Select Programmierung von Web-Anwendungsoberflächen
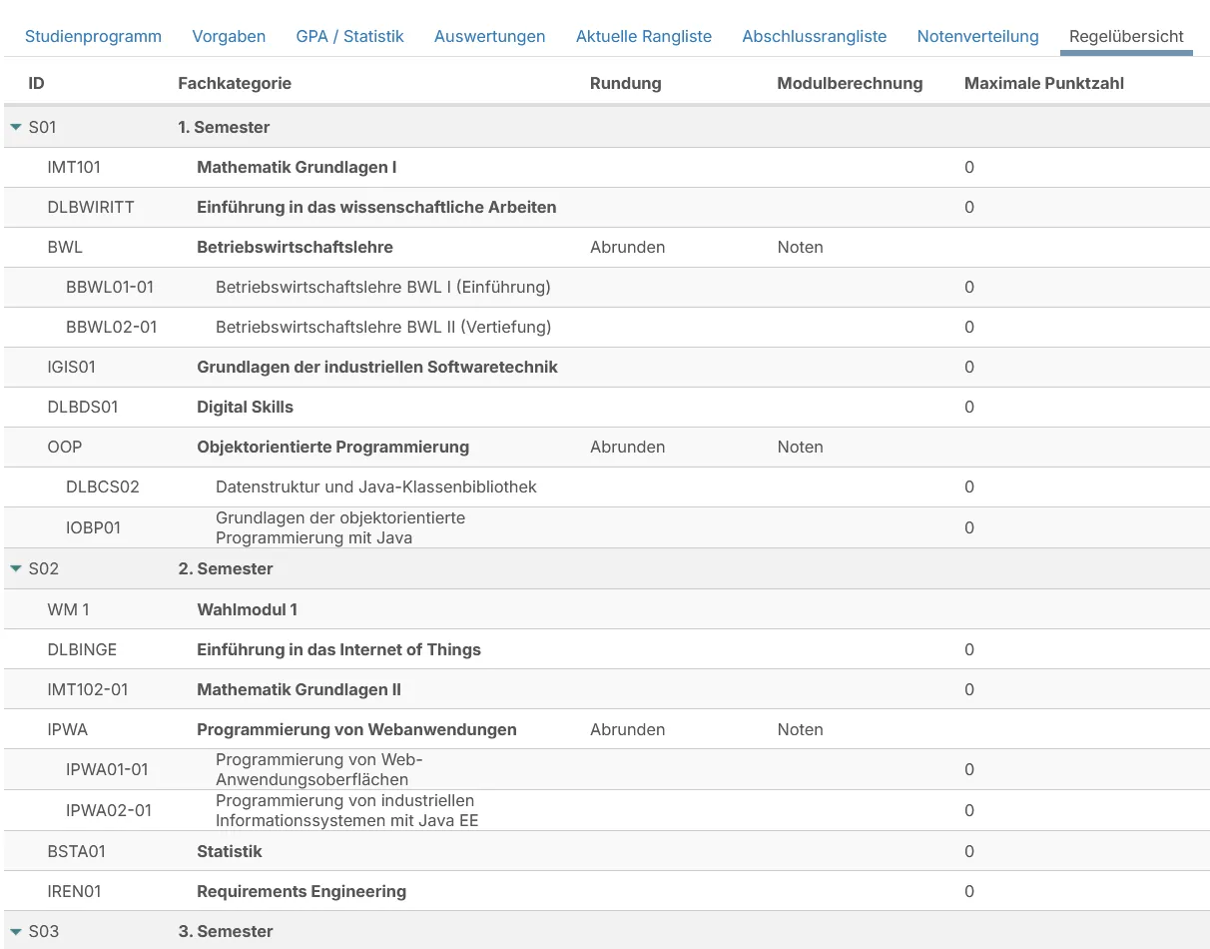This screenshot has height=949, width=1210. coord(319,769)
